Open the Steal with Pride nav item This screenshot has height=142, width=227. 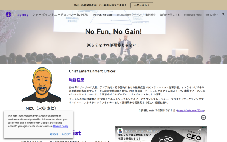coord(193,15)
